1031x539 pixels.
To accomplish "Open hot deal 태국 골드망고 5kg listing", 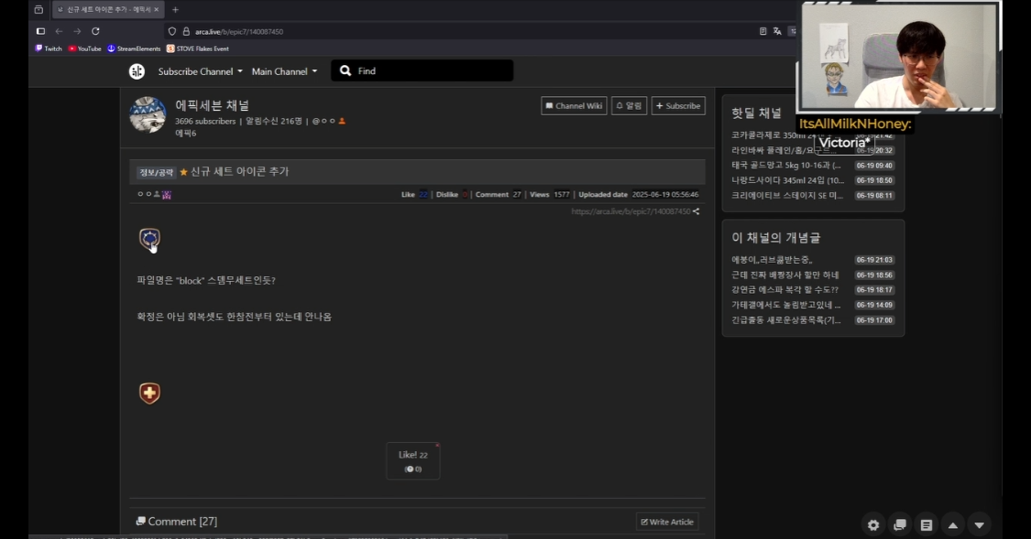I will point(785,166).
